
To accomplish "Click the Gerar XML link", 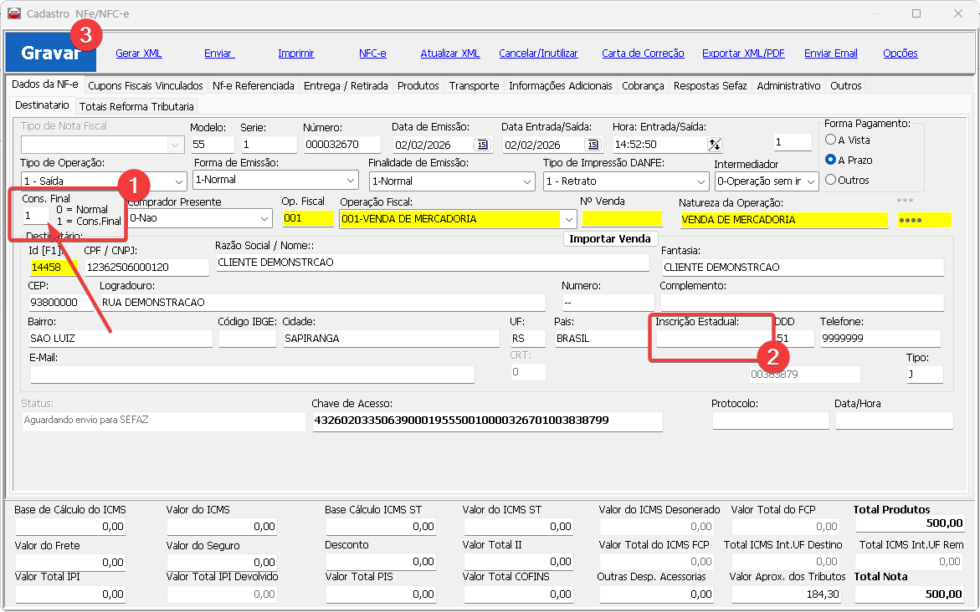I will coord(138,54).
